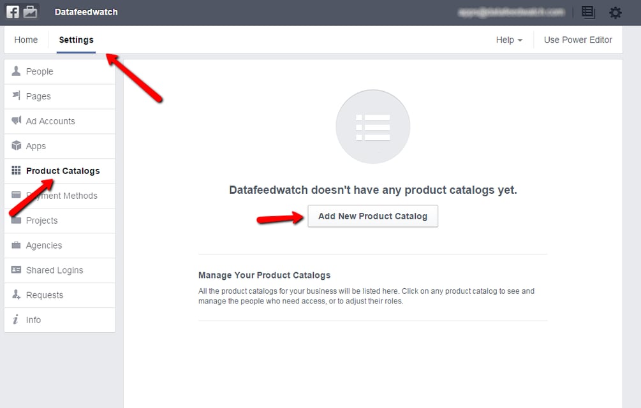Select the People person icon in the sidebar

click(x=16, y=71)
